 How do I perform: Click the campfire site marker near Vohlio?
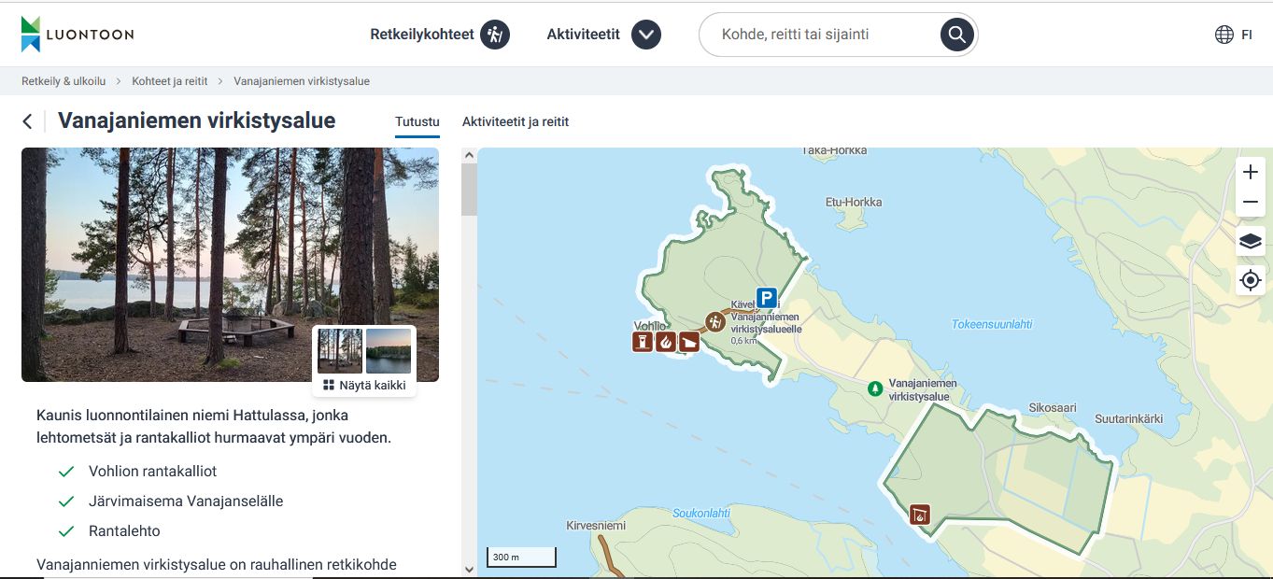coord(666,342)
